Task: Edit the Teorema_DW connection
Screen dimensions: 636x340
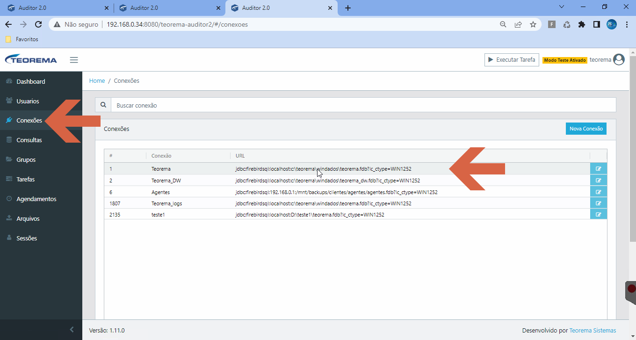Action: coord(599,181)
